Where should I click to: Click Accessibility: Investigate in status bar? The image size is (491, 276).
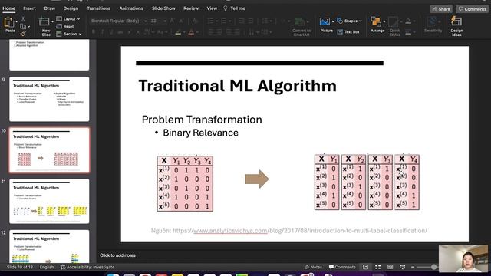tap(87, 267)
